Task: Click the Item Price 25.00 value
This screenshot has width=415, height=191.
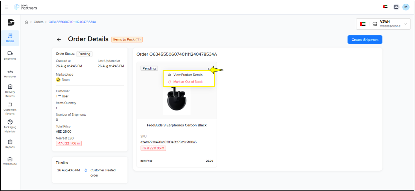Action: [209, 161]
